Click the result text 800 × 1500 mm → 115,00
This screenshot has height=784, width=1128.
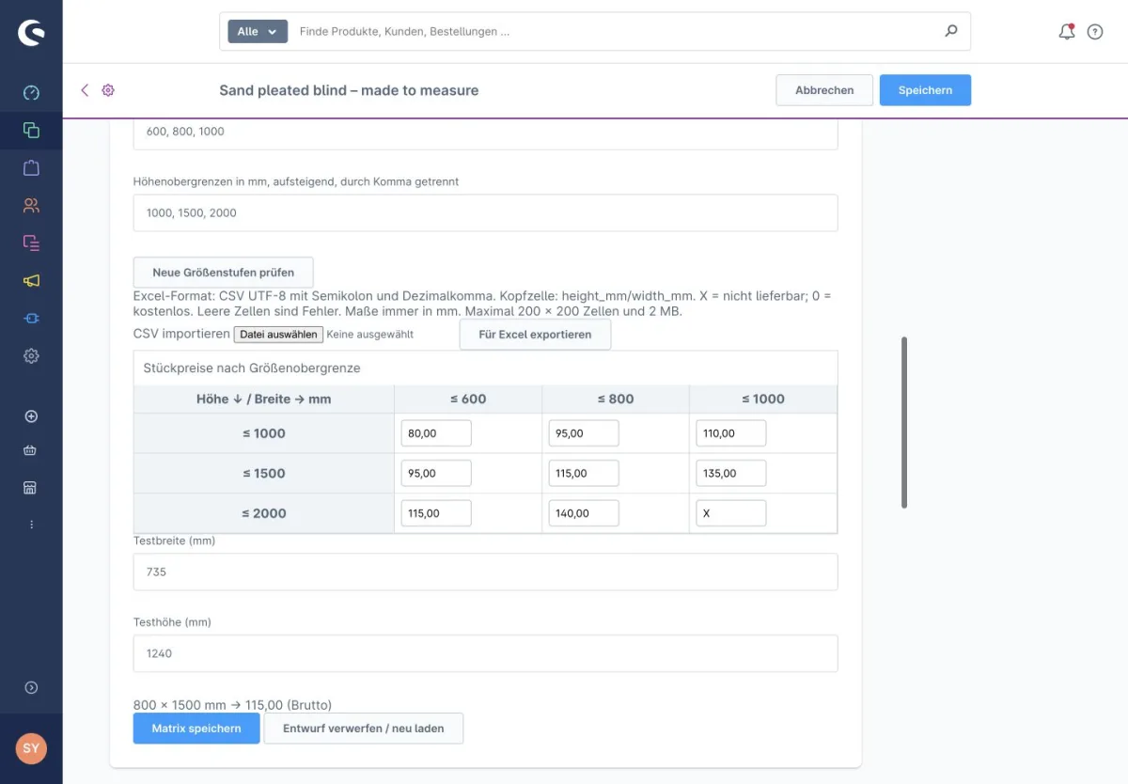pos(232,705)
